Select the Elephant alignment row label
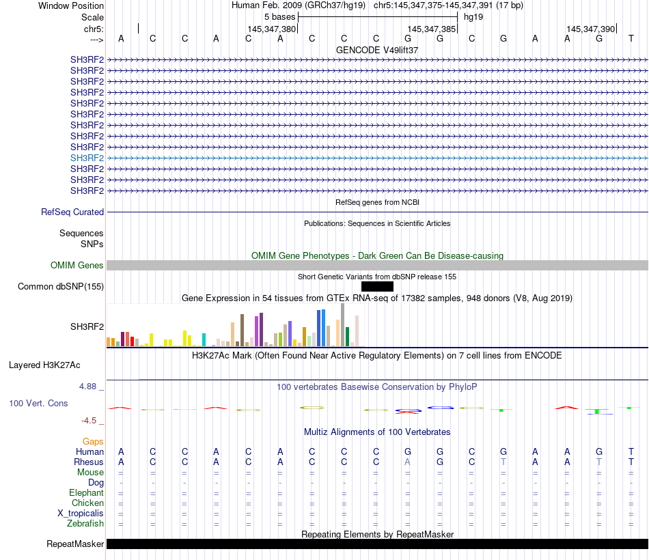This screenshot has width=649, height=560. click(86, 492)
